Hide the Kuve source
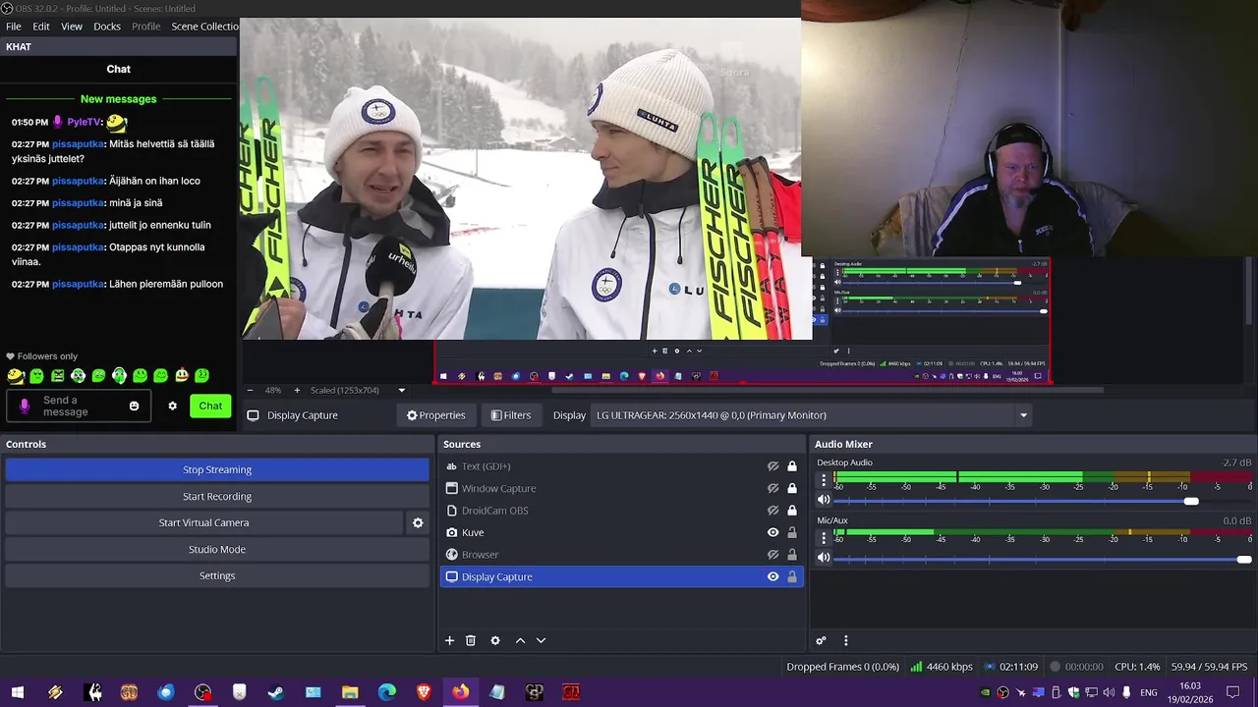Image resolution: width=1258 pixels, height=707 pixels. click(773, 532)
